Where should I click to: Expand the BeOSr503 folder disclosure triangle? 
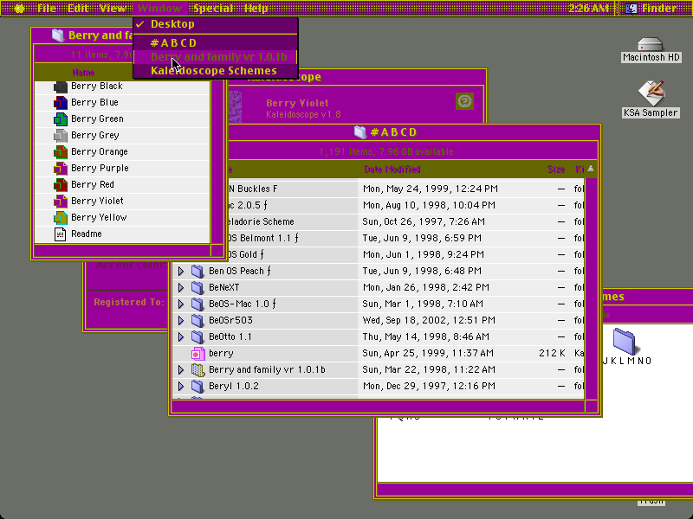(x=181, y=320)
